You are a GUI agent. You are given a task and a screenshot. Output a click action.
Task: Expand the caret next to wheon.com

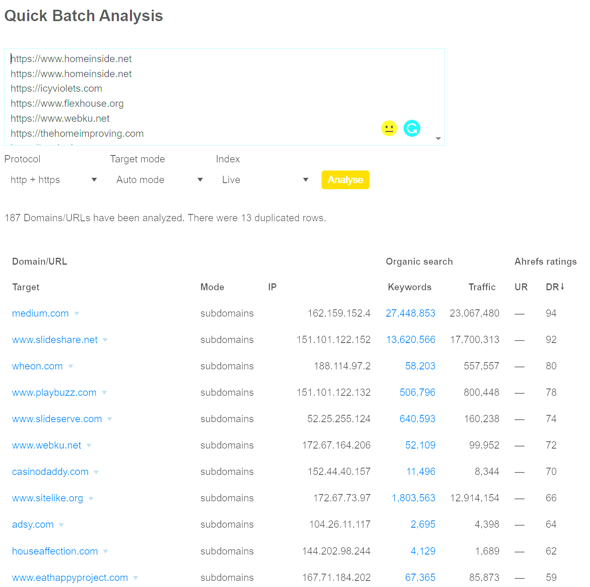pyautogui.click(x=71, y=366)
